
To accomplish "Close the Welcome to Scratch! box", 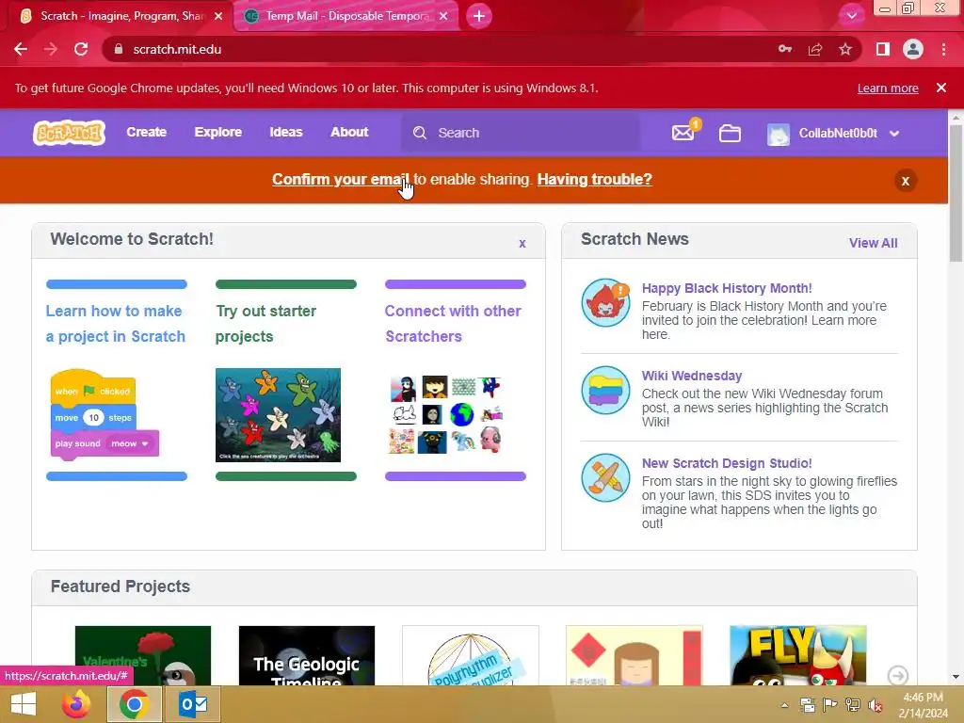I will [x=522, y=244].
